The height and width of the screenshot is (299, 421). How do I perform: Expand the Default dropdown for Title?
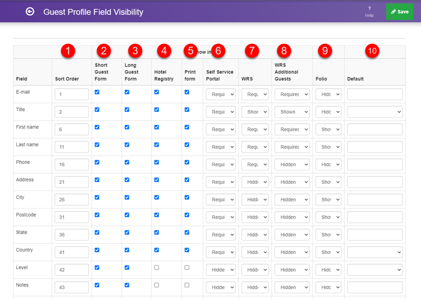click(374, 111)
